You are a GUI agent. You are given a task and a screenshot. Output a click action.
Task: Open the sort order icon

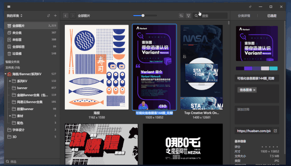click(x=181, y=16)
